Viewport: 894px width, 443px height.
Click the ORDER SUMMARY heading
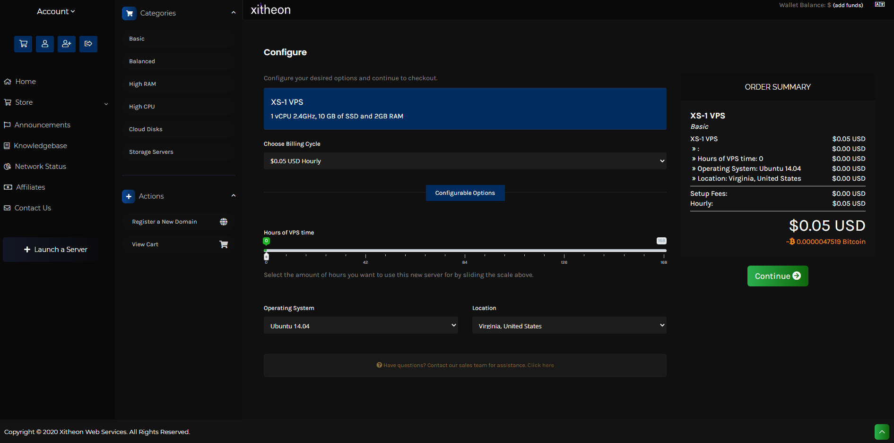coord(778,87)
